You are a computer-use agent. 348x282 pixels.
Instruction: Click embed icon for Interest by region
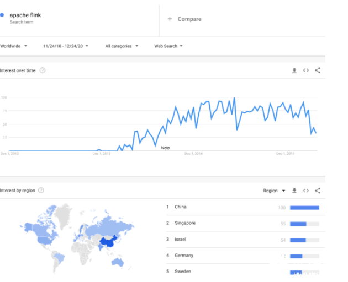coord(306,191)
